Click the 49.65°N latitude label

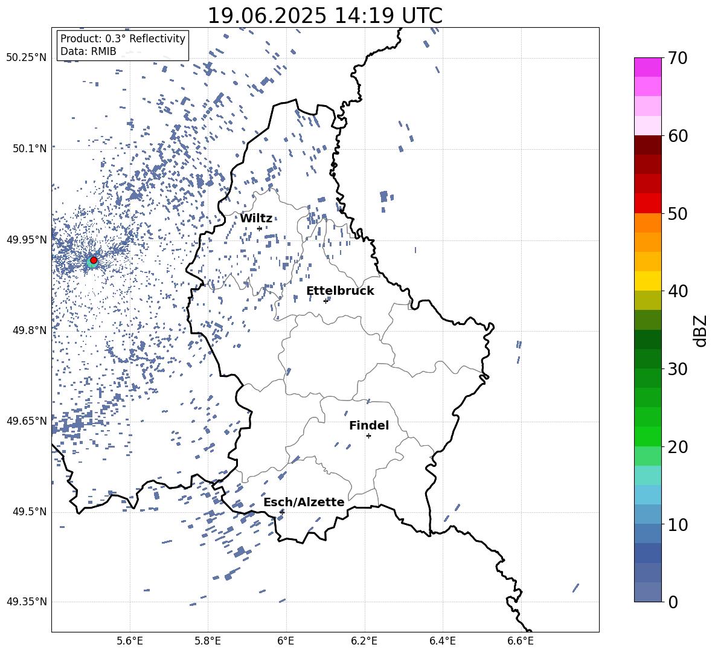27,420
